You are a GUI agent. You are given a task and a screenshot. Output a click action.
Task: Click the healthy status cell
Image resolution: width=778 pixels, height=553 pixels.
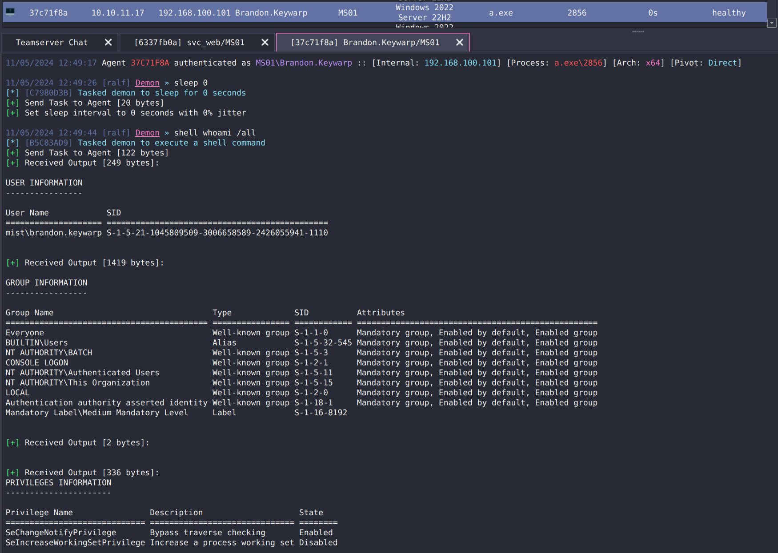(x=729, y=13)
